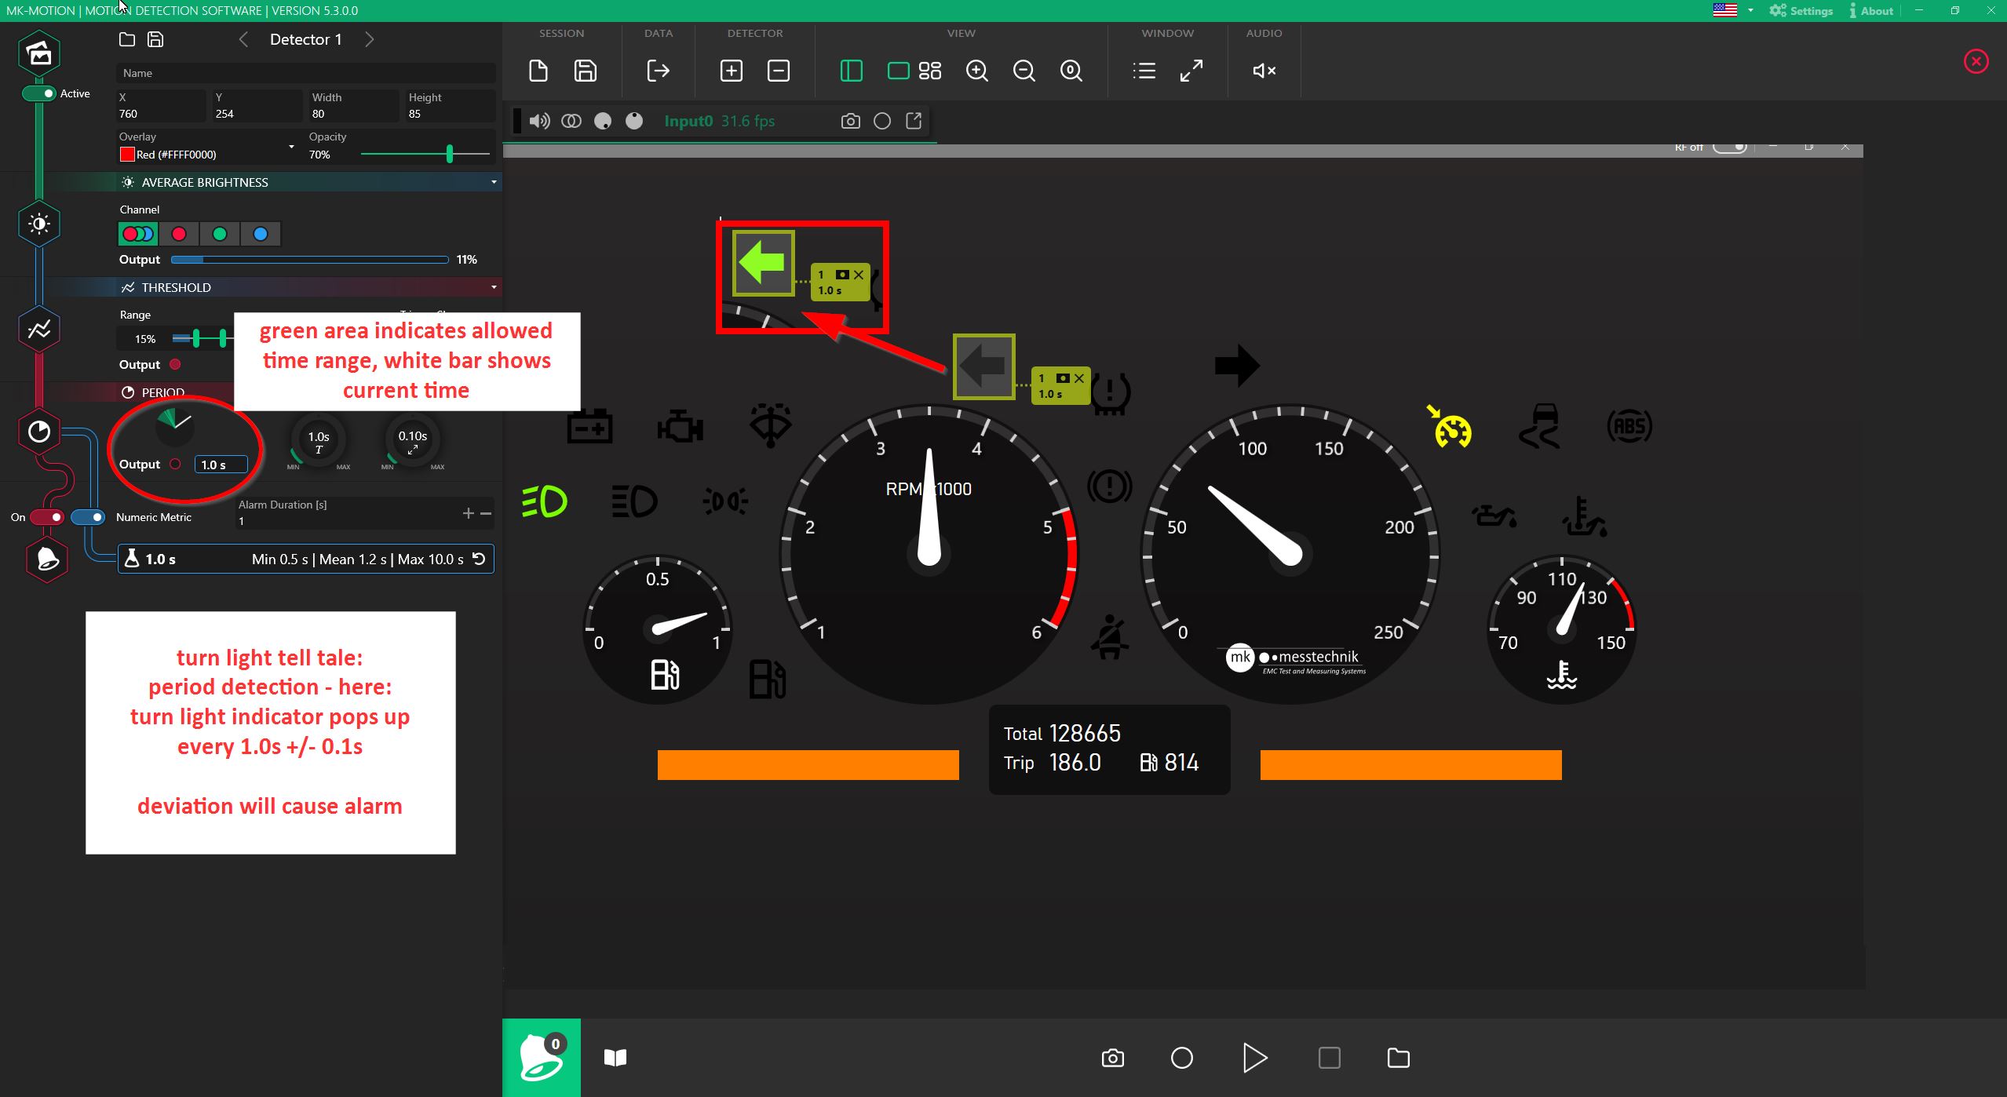This screenshot has width=2007, height=1097.
Task: Toggle the muted audio speaker icon
Action: (1264, 71)
